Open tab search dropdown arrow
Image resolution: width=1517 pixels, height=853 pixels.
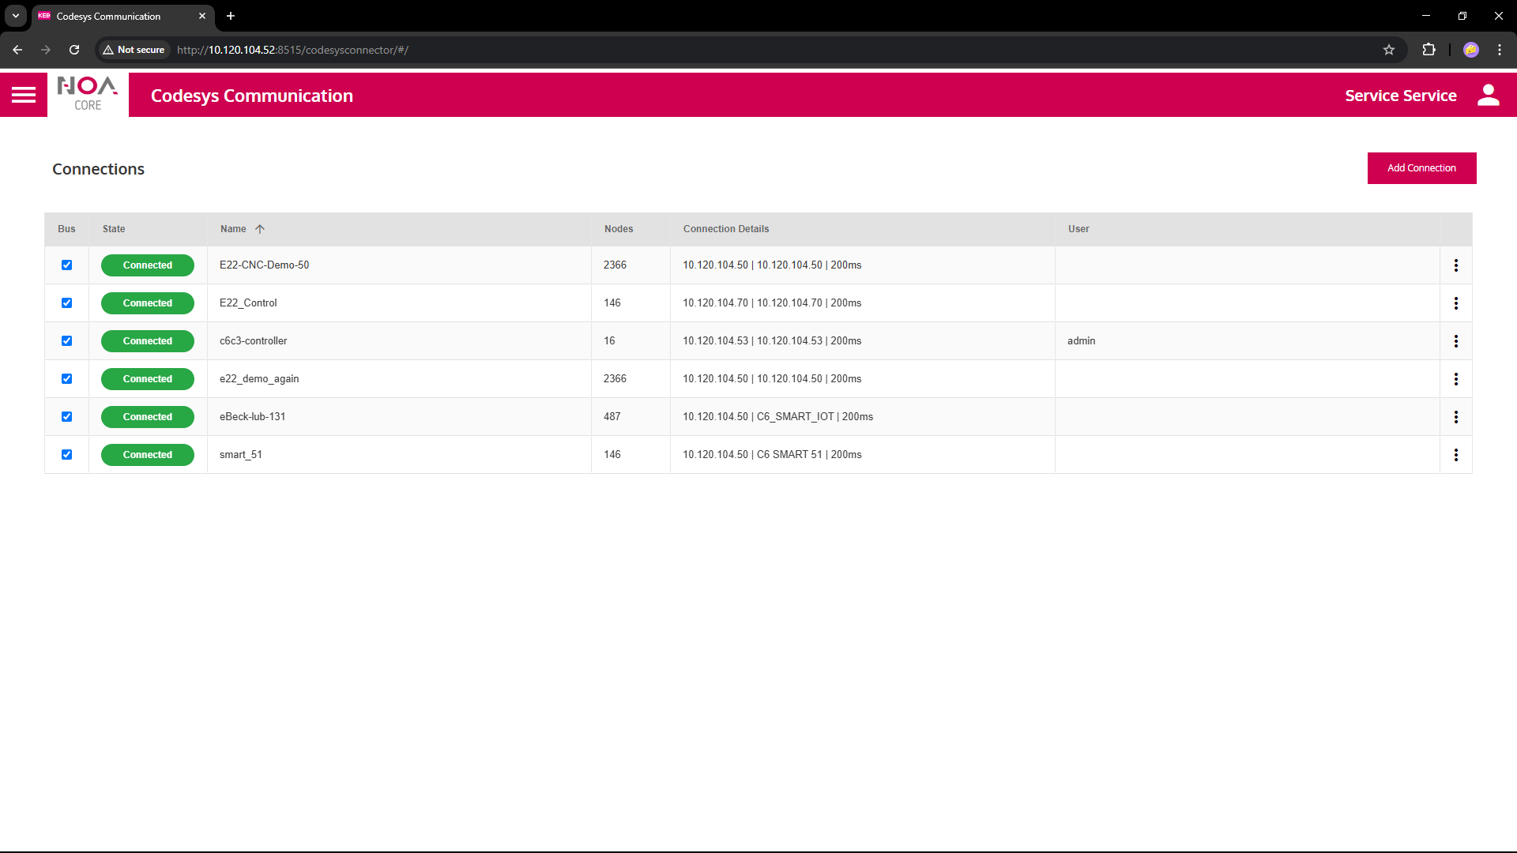[x=16, y=16]
